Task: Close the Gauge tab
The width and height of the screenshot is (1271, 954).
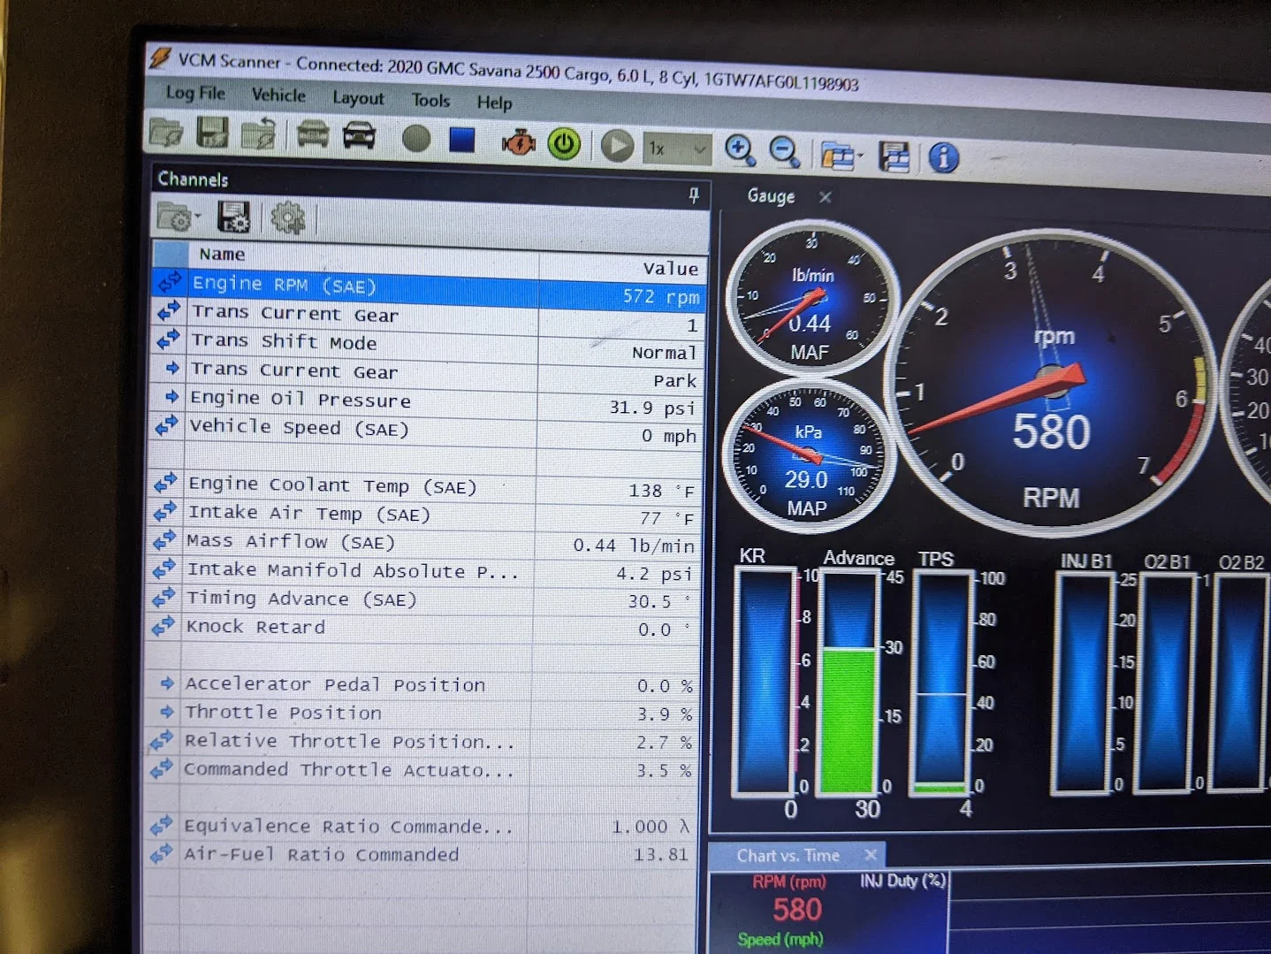Action: [826, 197]
